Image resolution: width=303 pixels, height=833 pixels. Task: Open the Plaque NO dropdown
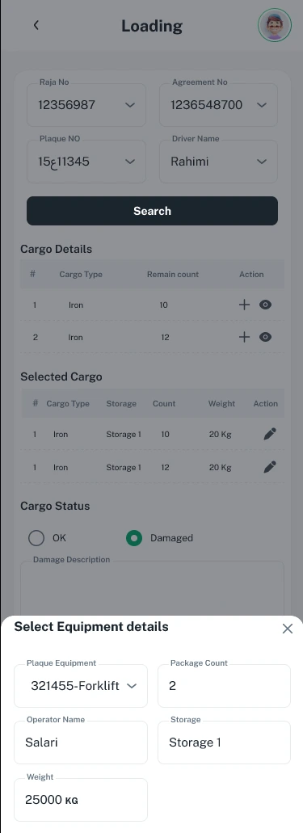coord(86,162)
